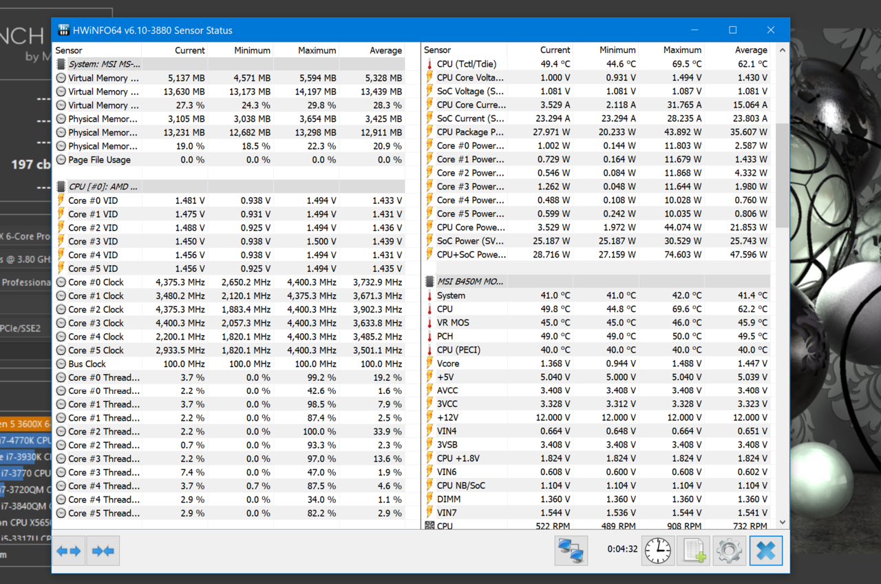
Task: Select the 3VCC voltage row
Action: coord(597,404)
